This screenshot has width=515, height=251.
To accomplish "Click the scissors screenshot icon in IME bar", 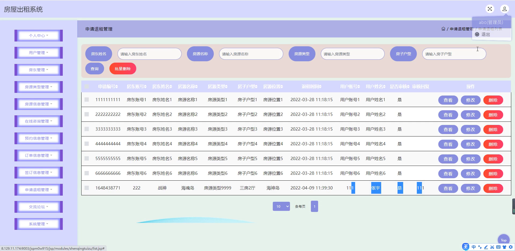I will 492,247.
